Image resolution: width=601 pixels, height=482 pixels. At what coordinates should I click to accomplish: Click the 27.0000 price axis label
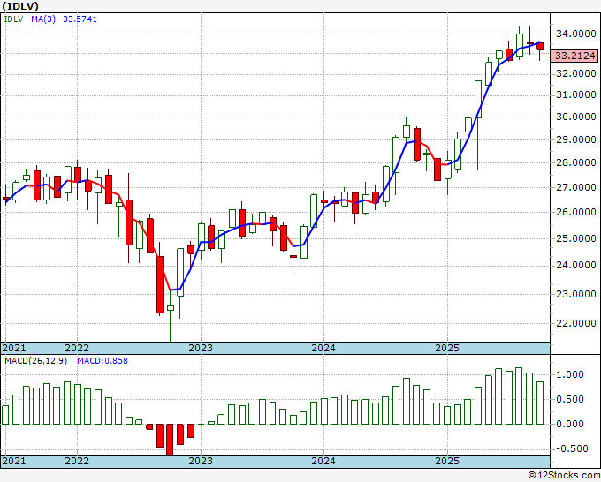[575, 187]
